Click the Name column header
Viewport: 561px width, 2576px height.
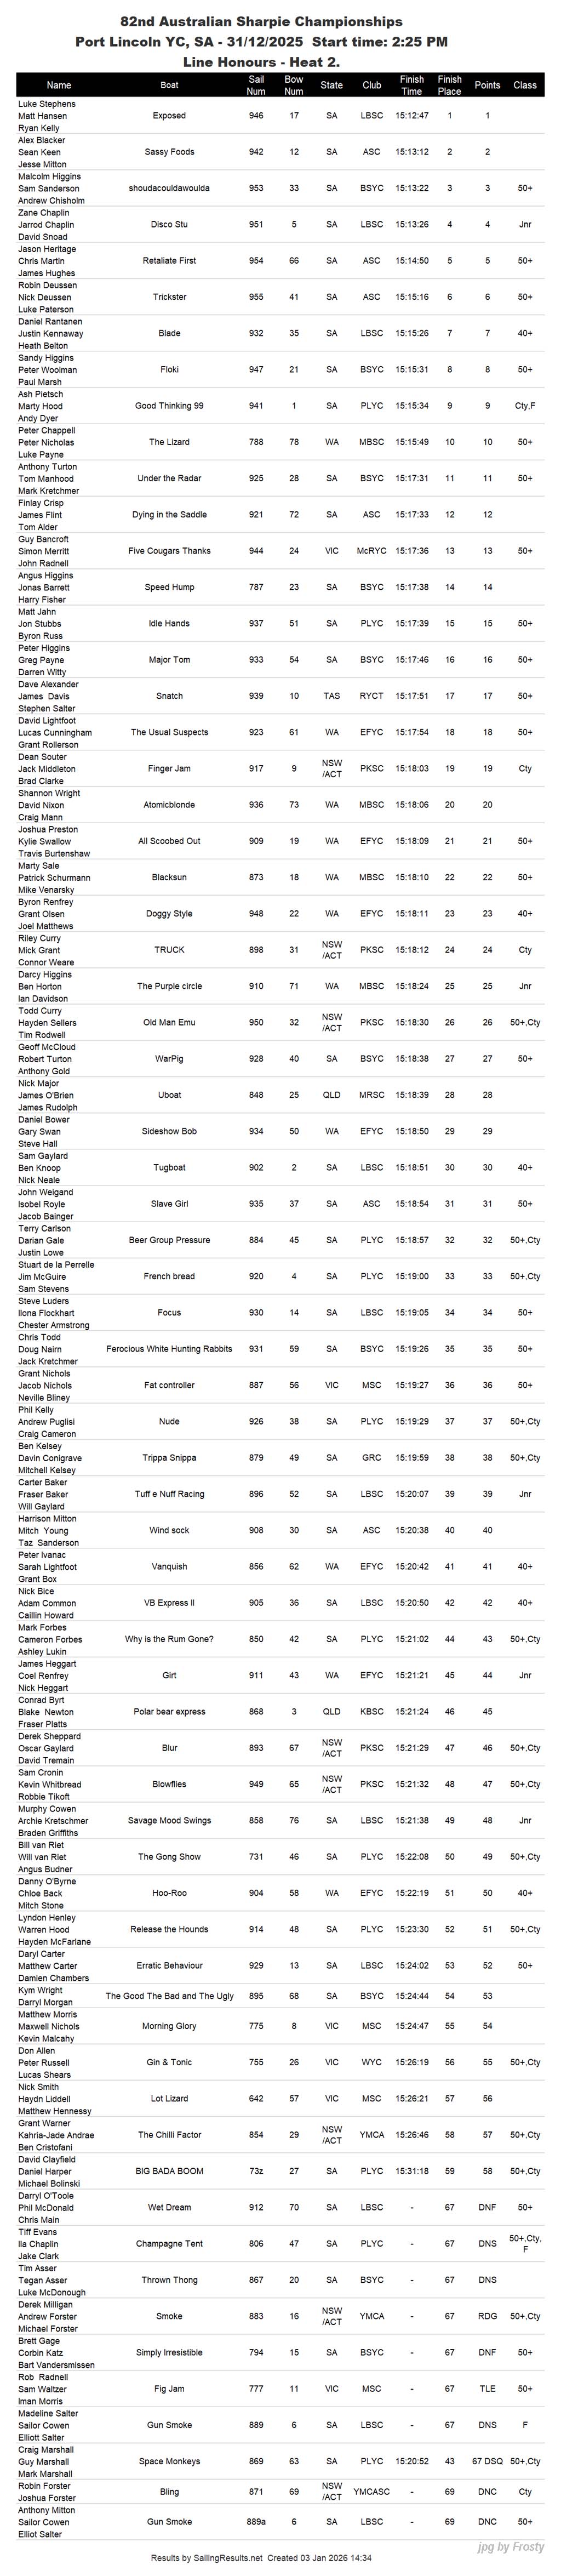click(59, 85)
